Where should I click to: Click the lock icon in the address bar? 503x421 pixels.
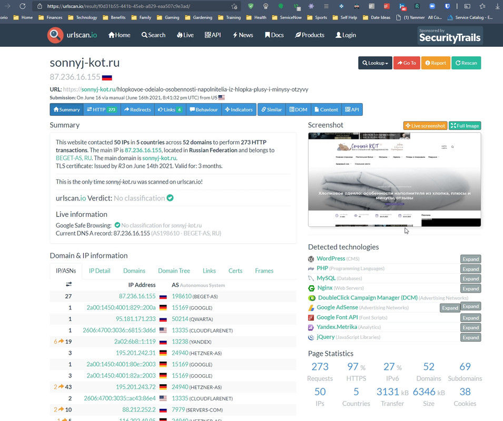40,6
